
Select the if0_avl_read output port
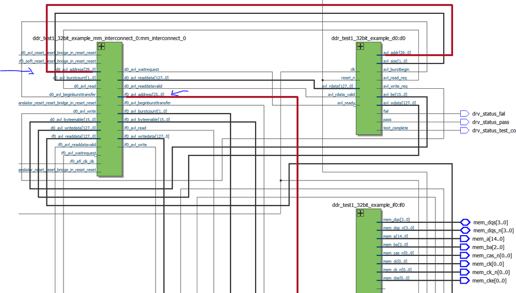tap(135, 128)
